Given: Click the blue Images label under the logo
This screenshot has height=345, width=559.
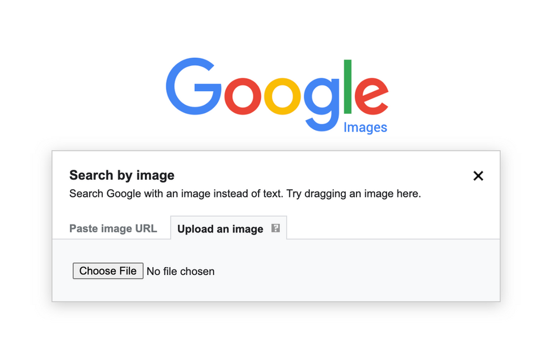Looking at the screenshot, I should 365,128.
